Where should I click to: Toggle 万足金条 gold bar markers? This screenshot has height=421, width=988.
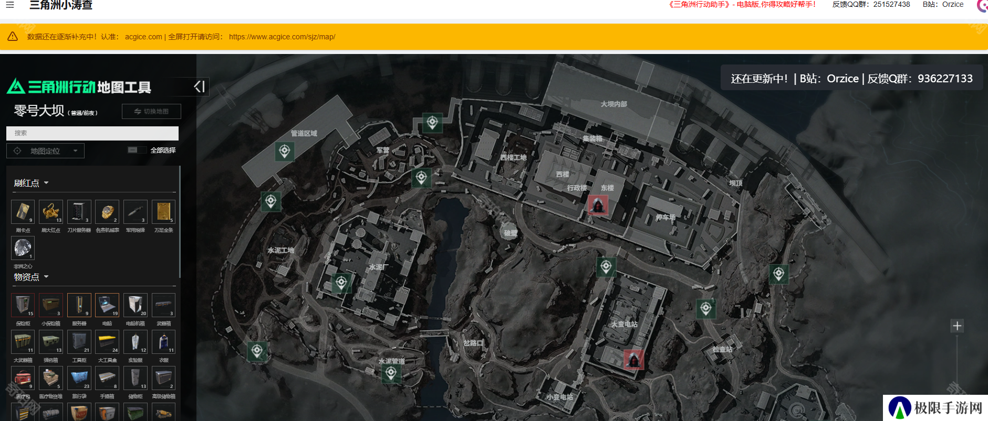click(163, 212)
